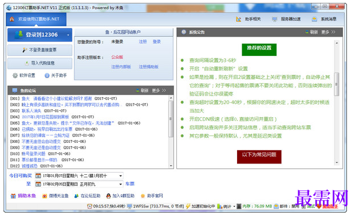The image size is (359, 216).
Task: Click the 鱼的论坛 list scrollbar down arrow
Action: point(171,166)
